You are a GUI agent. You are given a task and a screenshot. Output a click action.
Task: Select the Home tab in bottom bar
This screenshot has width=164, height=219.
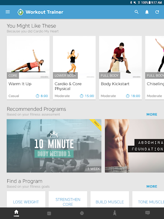point(16,213)
